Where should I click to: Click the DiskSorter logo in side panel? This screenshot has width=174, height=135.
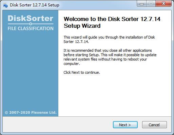coord(31,18)
